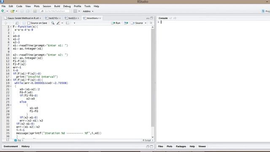Collapse the code fold on line 26
The width and height of the screenshot is (270, 152).
point(11,105)
